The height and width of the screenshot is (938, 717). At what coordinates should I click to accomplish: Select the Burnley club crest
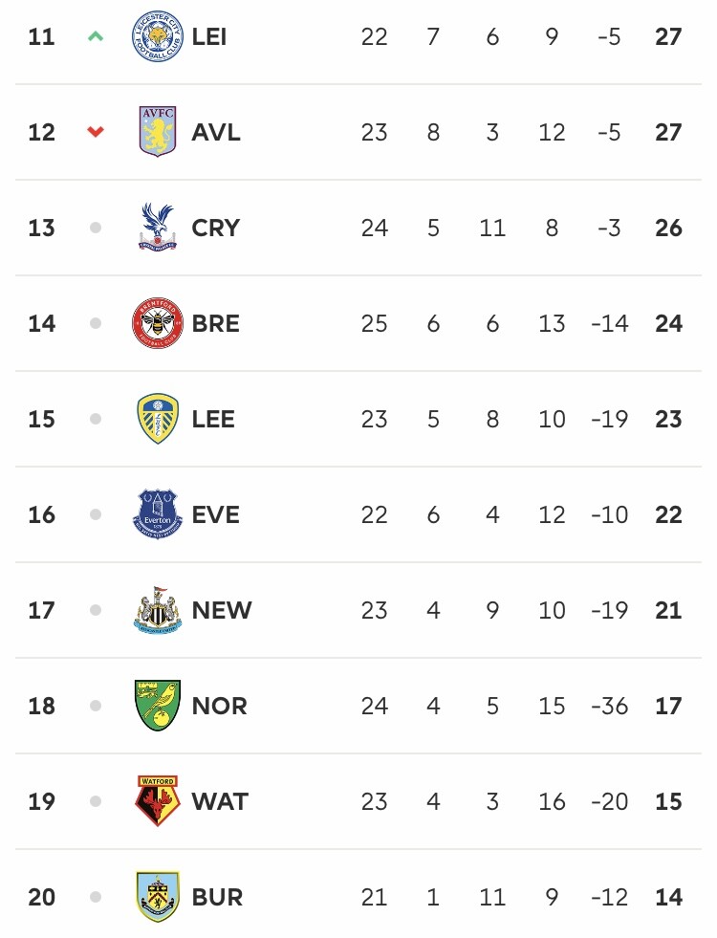tap(158, 897)
